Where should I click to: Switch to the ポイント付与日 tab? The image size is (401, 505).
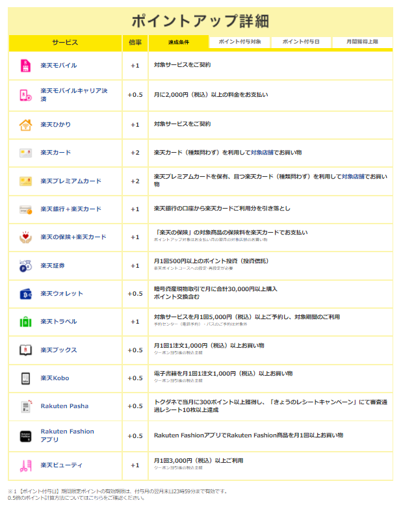(x=301, y=42)
